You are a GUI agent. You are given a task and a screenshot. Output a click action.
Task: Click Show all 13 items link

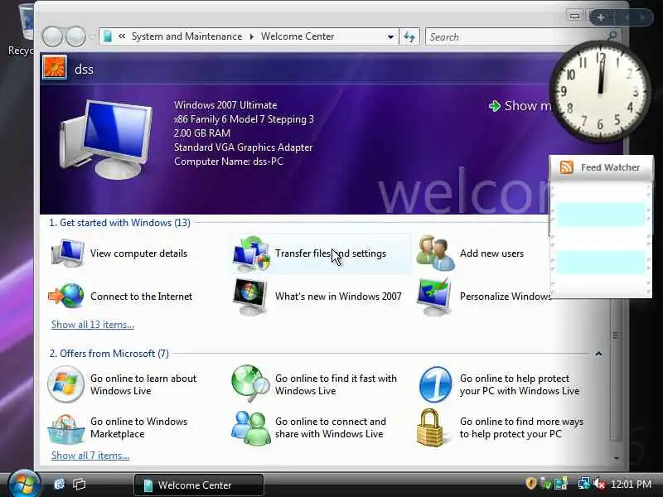93,325
